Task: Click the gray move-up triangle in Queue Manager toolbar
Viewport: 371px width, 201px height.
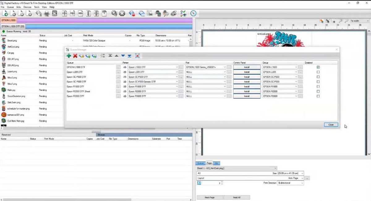Action: coord(116,56)
